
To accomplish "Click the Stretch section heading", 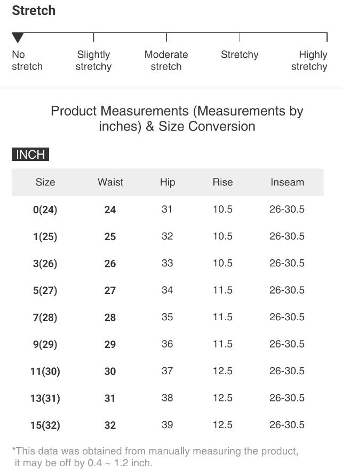I will [x=34, y=11].
